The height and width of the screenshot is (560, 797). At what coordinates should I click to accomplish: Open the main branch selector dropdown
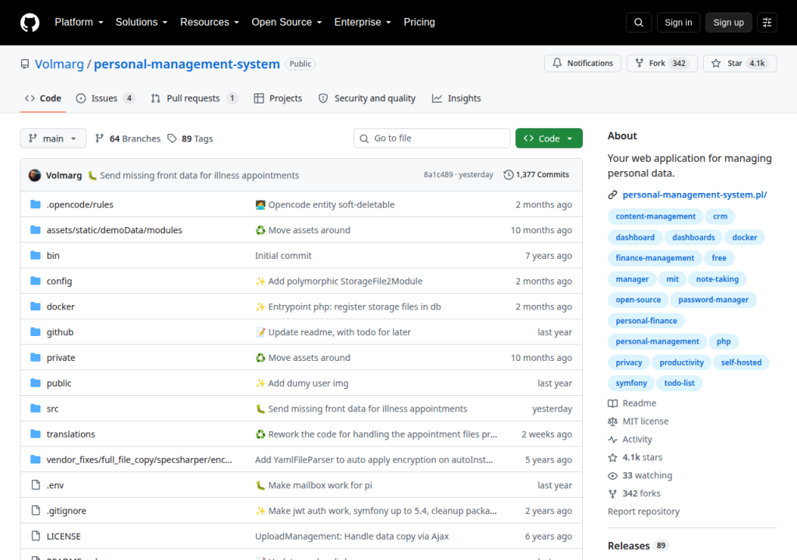point(53,138)
